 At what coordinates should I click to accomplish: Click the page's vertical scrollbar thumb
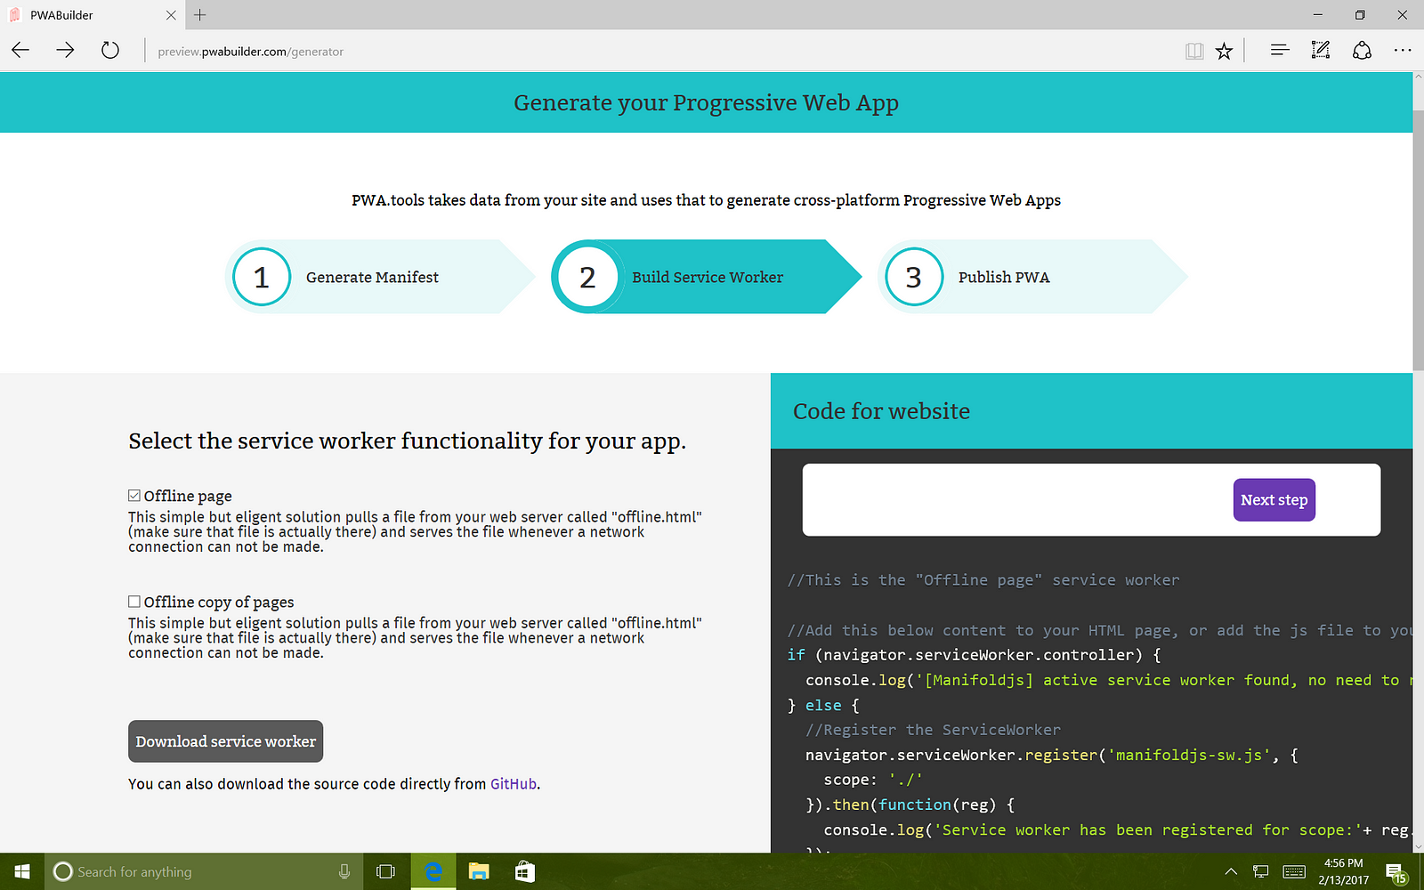tap(1418, 240)
